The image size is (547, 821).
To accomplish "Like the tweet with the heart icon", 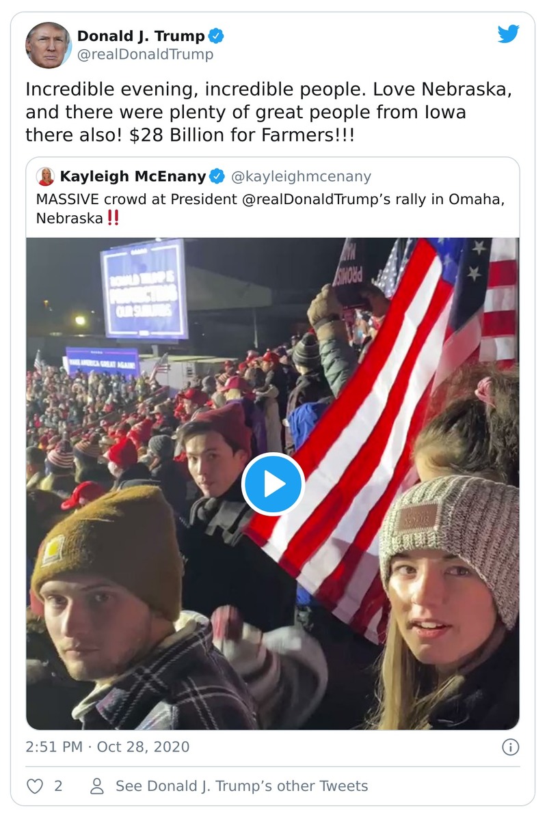I will click(35, 786).
